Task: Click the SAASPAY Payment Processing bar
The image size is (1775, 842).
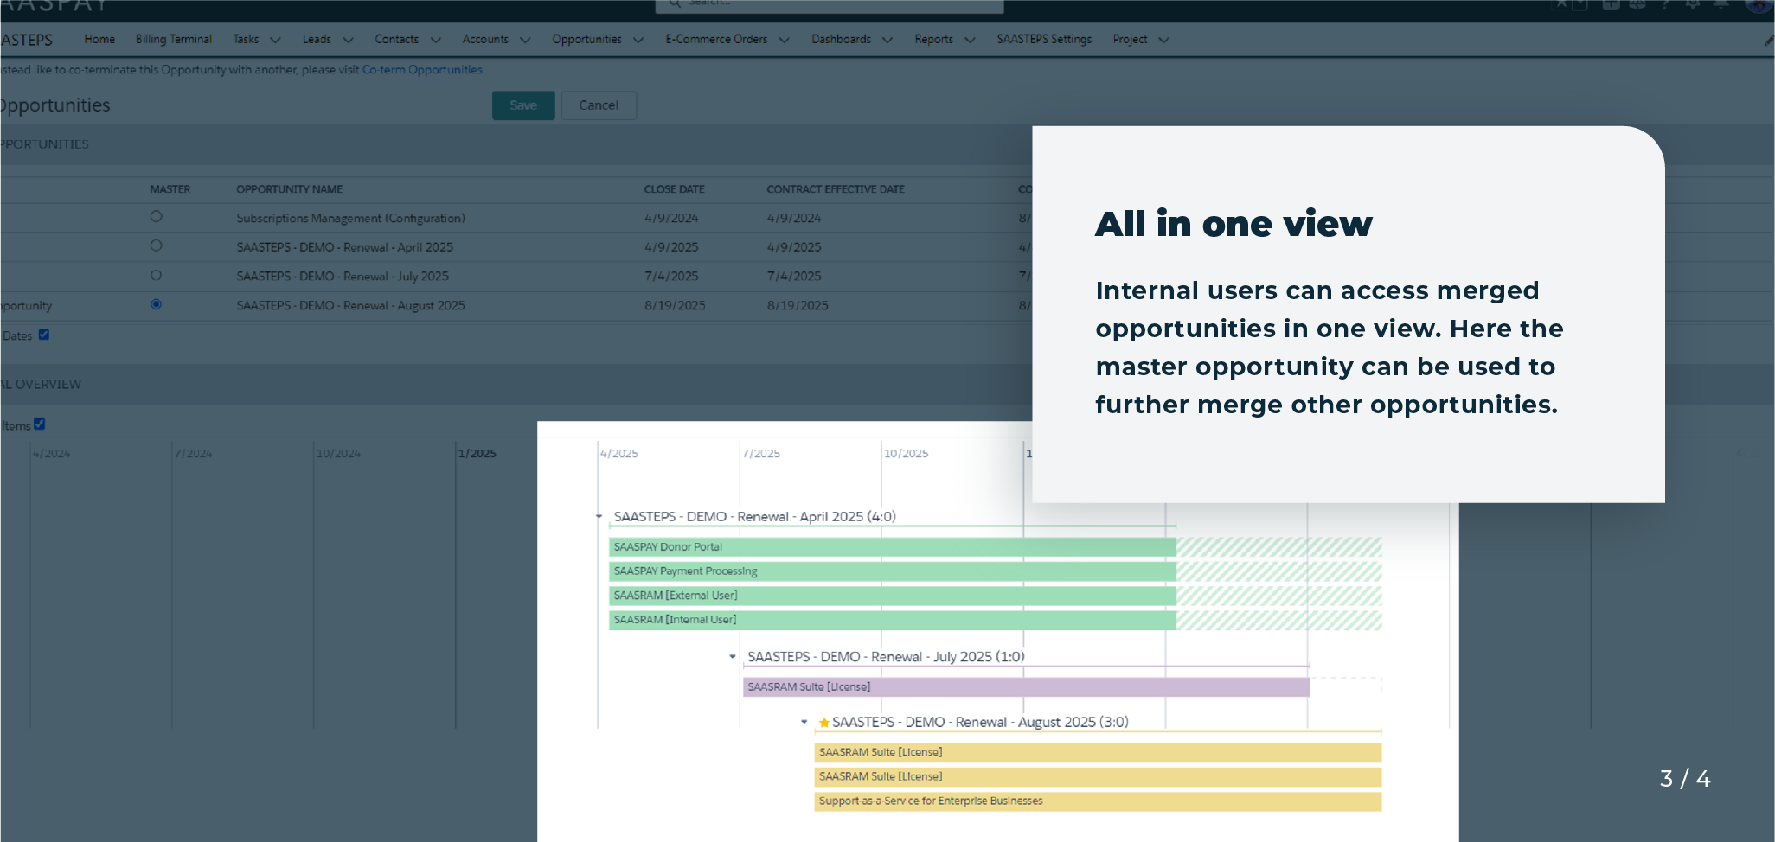Action: [x=893, y=571]
